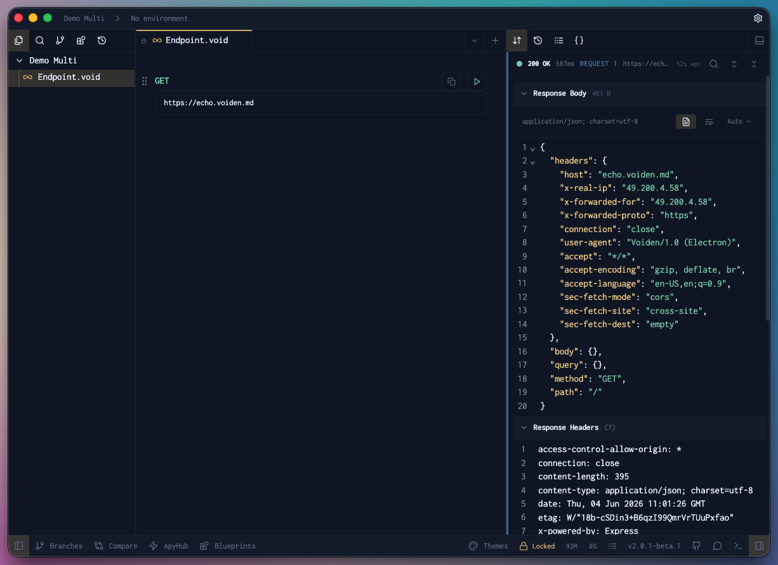Open the list view icon in right panel
Image resolution: width=778 pixels, height=565 pixels.
tap(558, 41)
